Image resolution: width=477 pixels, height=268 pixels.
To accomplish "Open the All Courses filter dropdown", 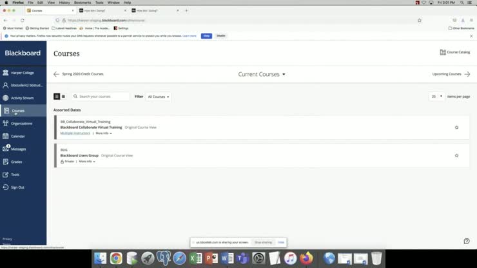I will click(158, 97).
